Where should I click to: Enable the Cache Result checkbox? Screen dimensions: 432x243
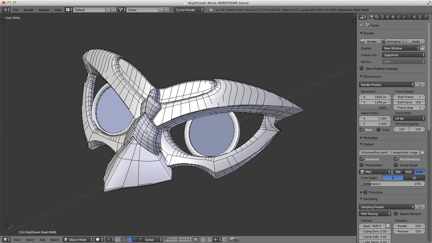[396, 165]
